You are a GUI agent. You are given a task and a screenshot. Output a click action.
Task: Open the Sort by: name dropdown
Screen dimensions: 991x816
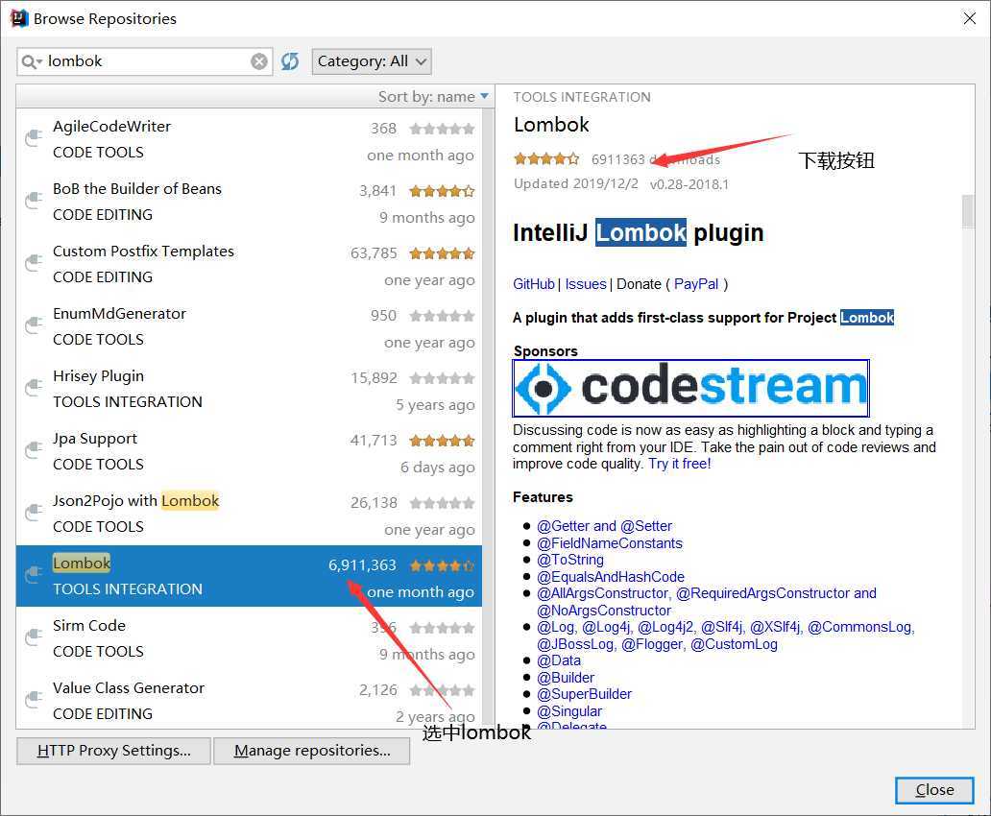[x=433, y=97]
